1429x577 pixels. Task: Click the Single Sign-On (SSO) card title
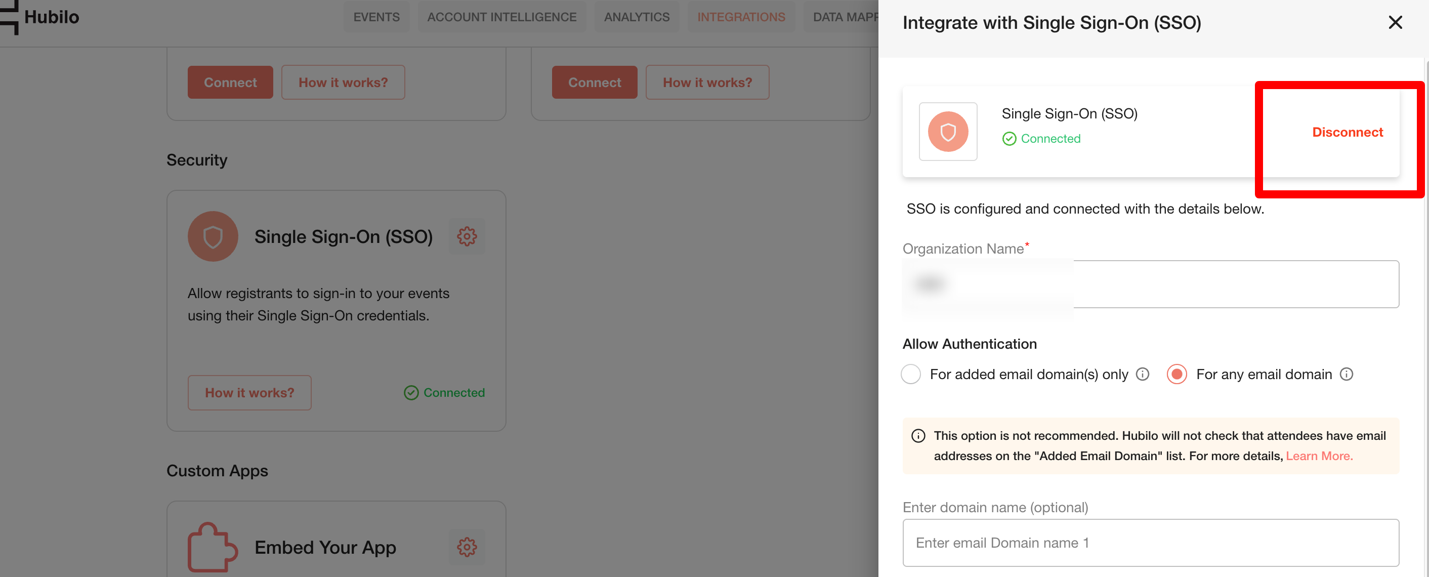344,237
